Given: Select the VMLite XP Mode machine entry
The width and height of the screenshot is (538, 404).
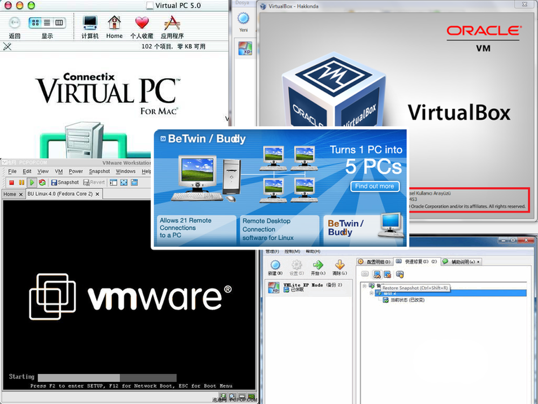Looking at the screenshot, I should [x=309, y=288].
